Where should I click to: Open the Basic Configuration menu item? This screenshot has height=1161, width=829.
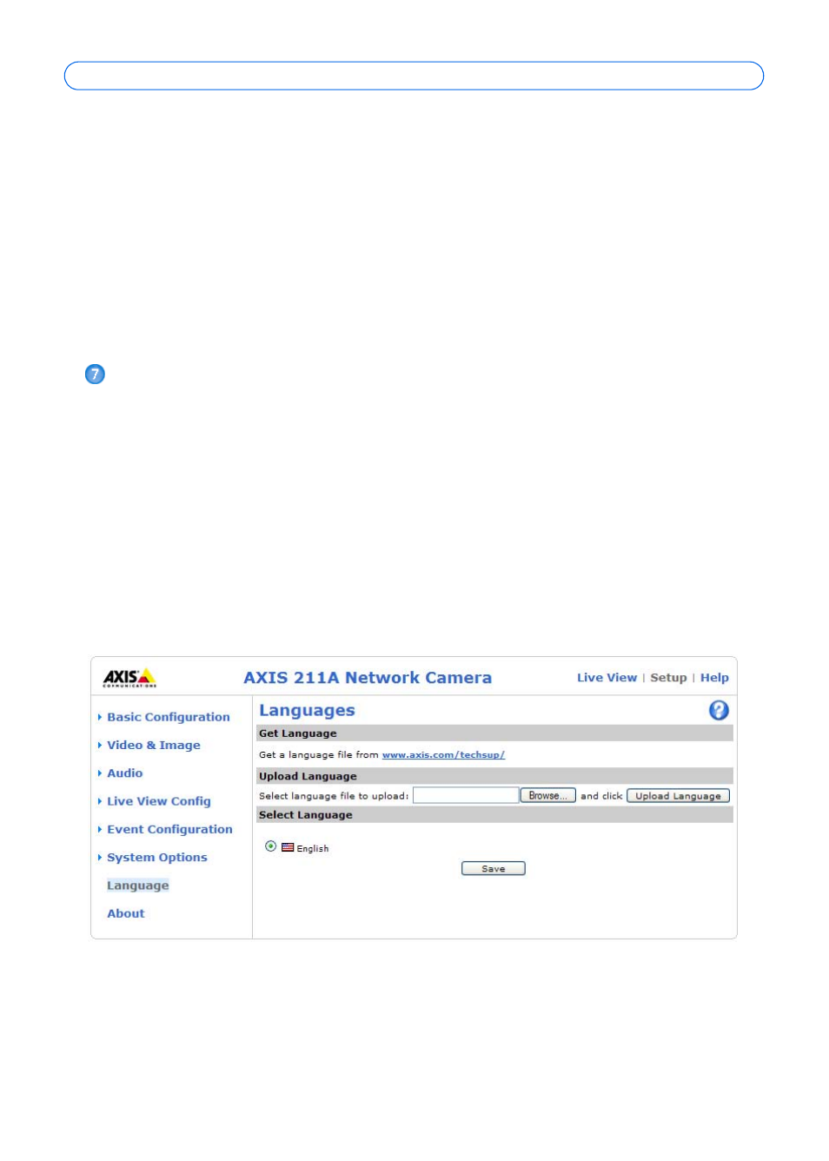tap(169, 717)
